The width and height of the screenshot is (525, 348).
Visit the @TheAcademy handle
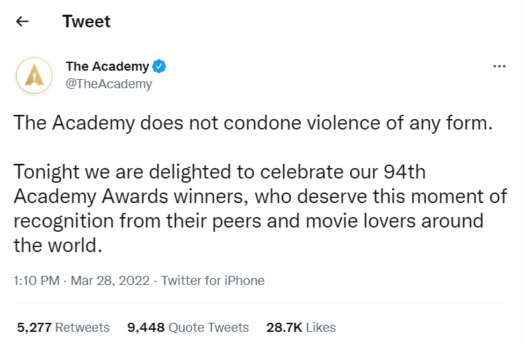[x=109, y=84]
